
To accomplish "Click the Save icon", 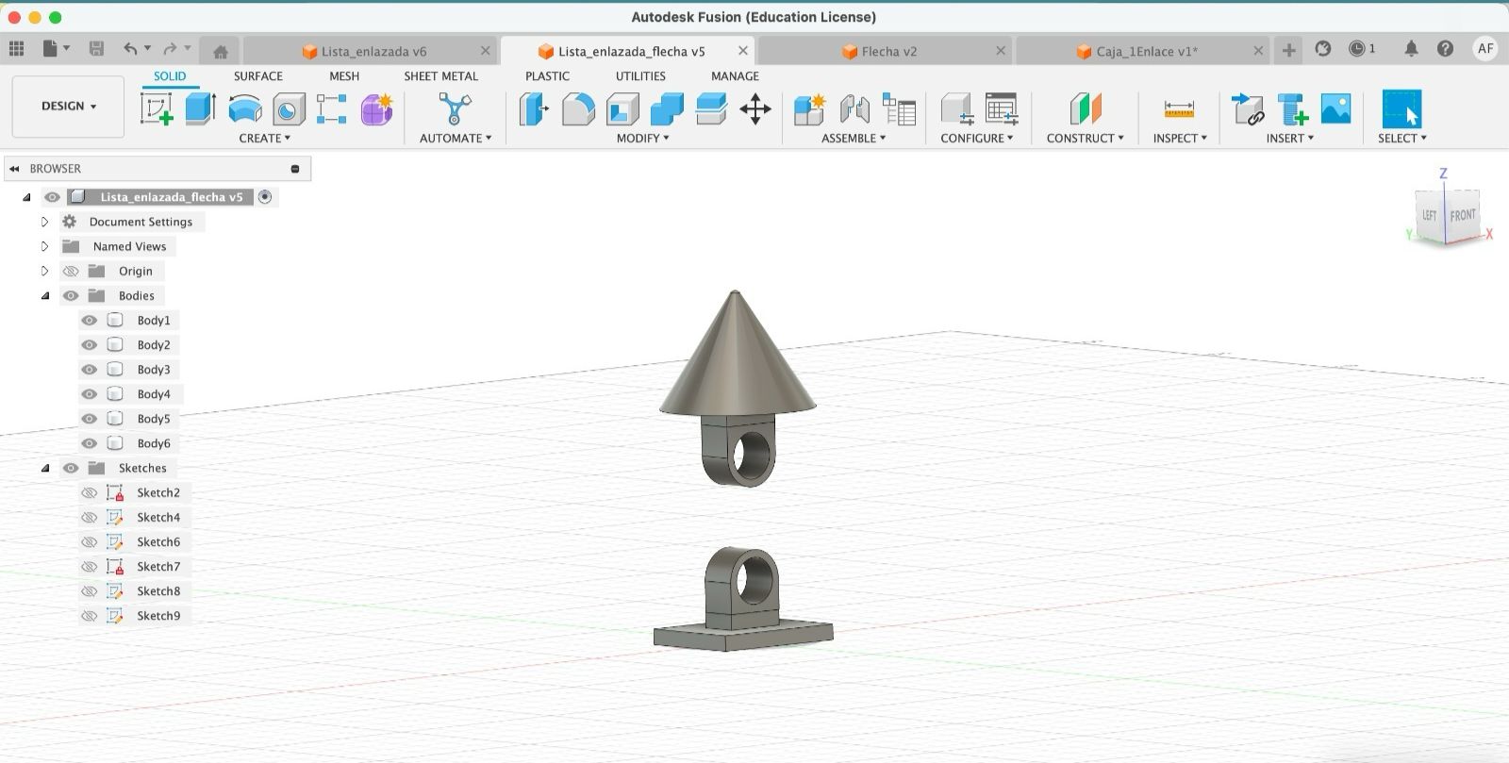I will [96, 49].
